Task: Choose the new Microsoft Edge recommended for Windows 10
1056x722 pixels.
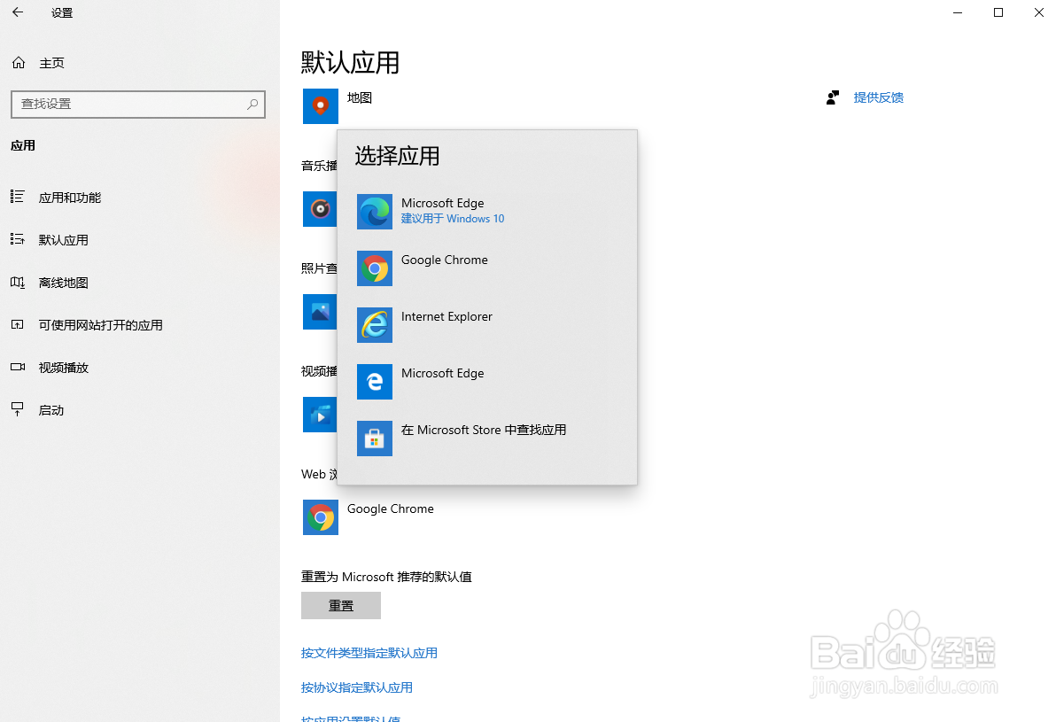Action: (442, 210)
